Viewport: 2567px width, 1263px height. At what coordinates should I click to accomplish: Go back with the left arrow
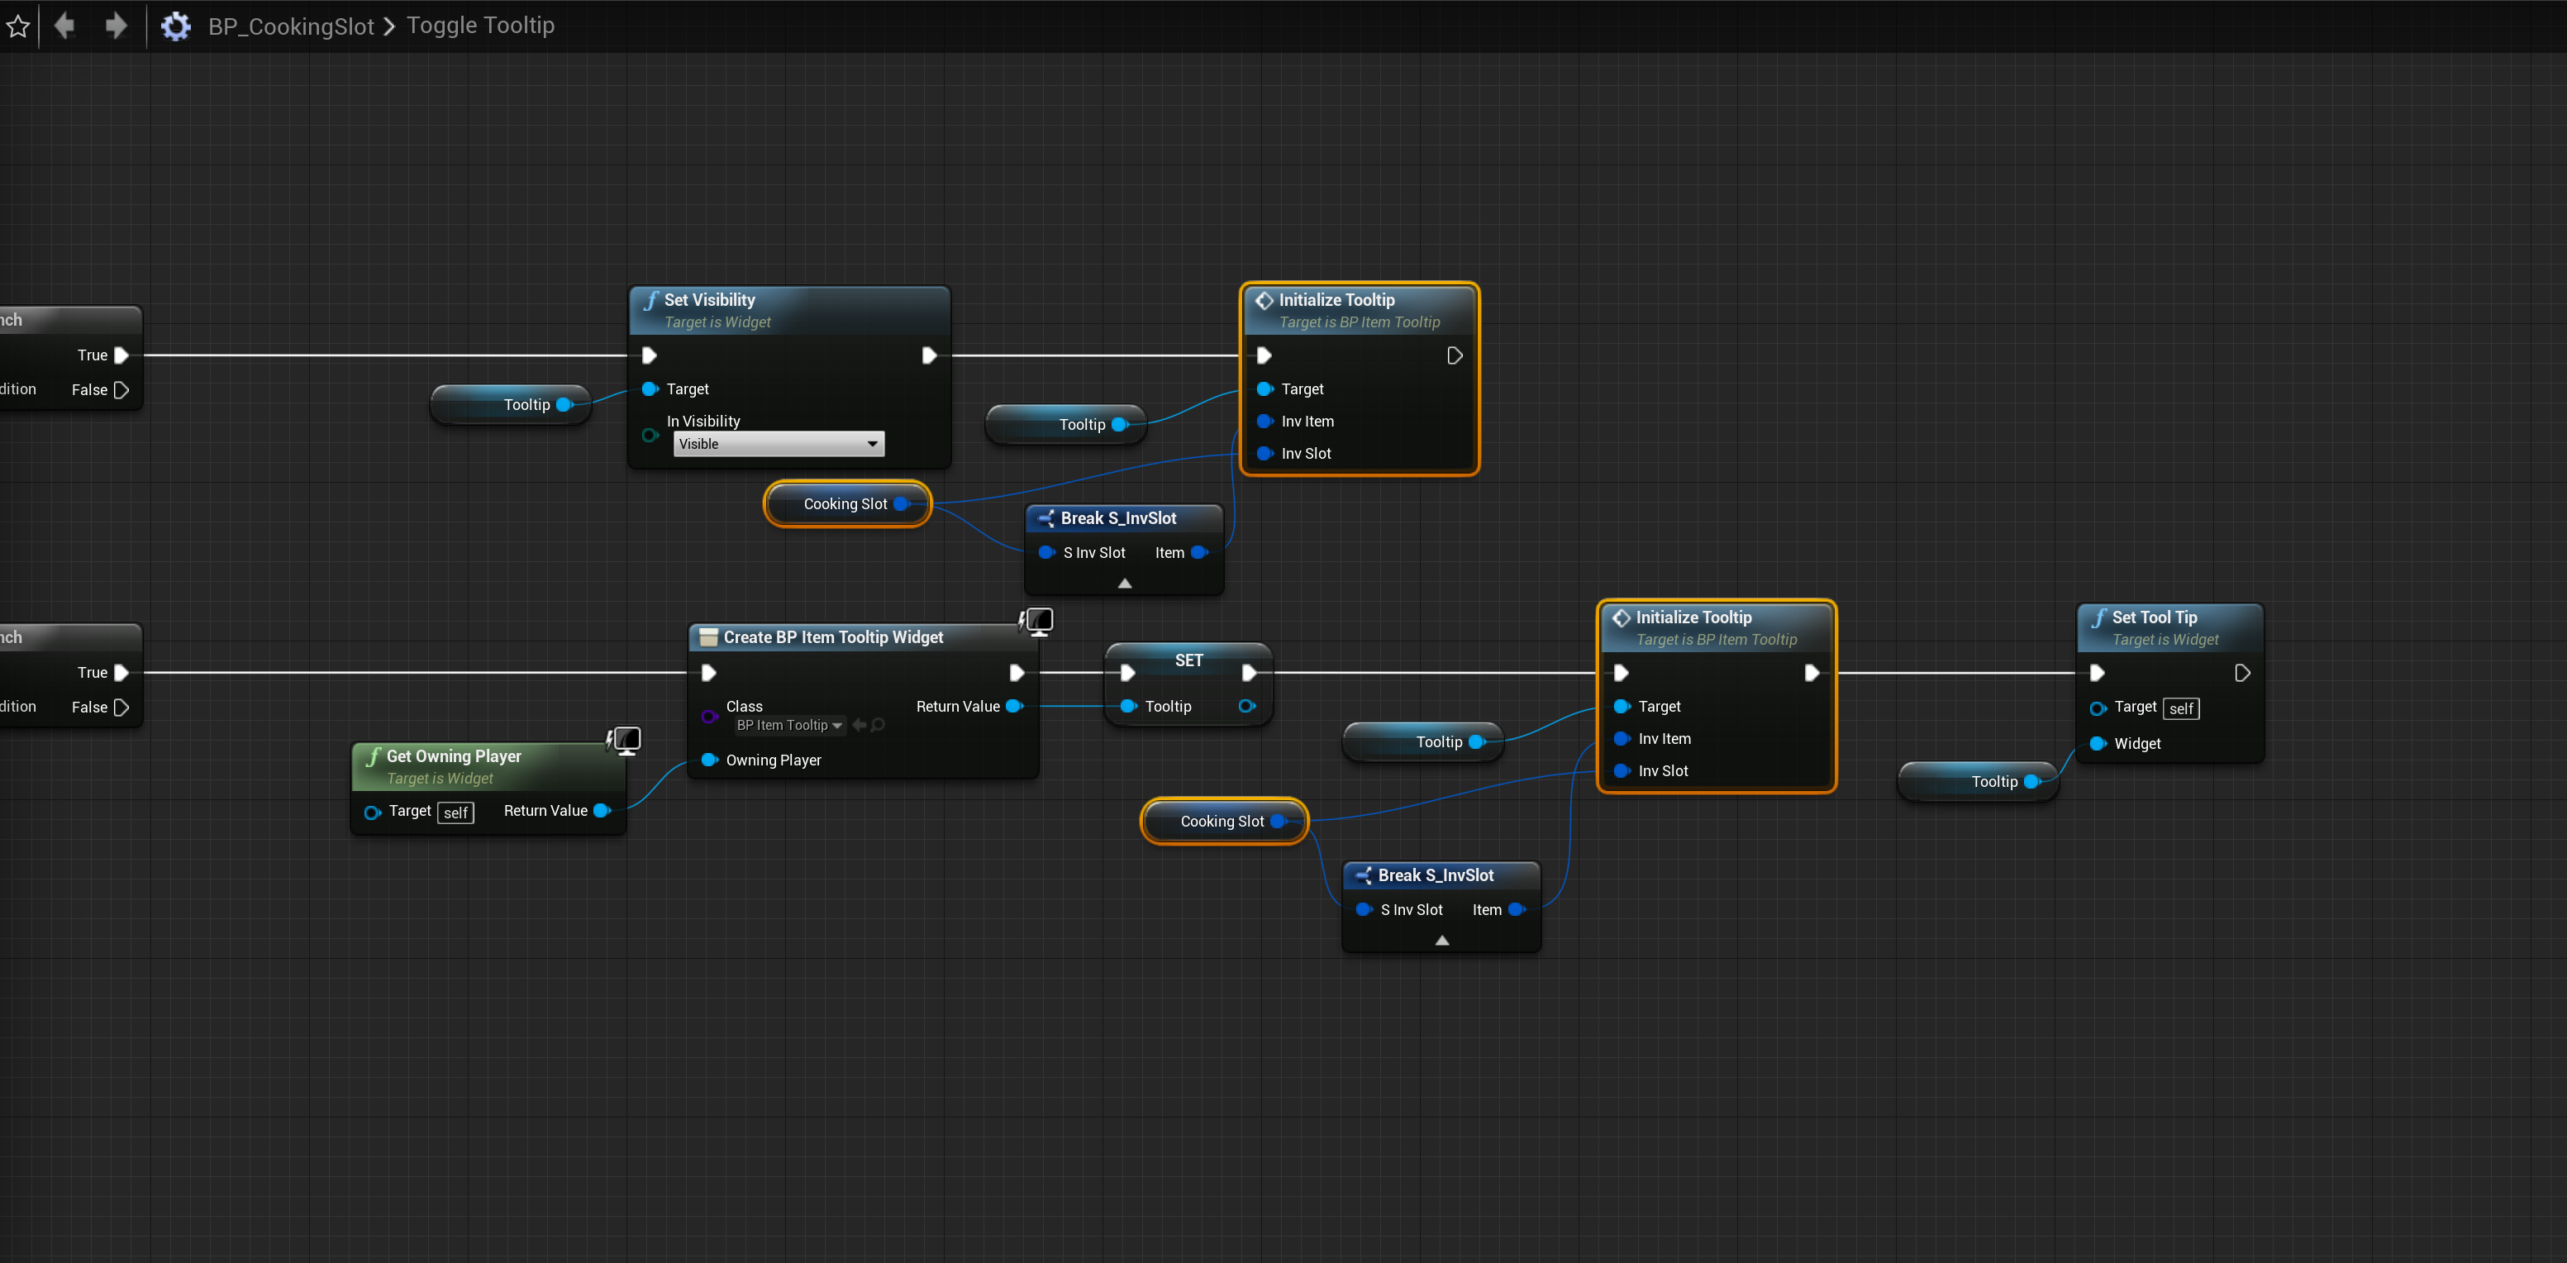pos(64,26)
